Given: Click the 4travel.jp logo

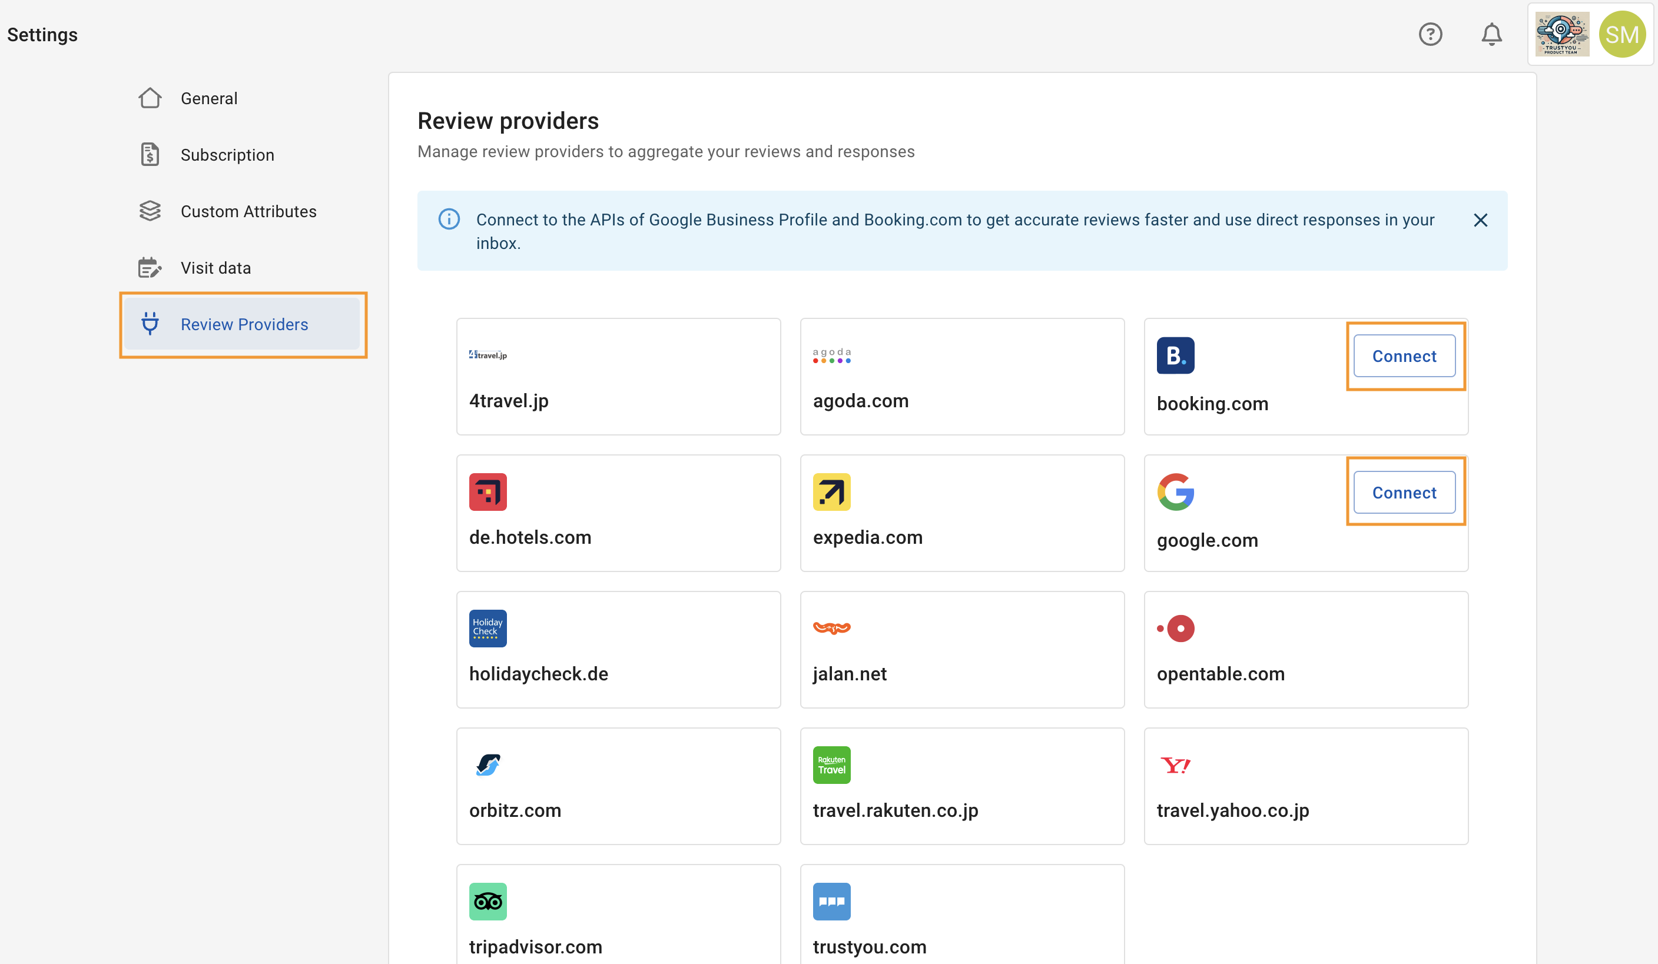Looking at the screenshot, I should pyautogui.click(x=488, y=355).
